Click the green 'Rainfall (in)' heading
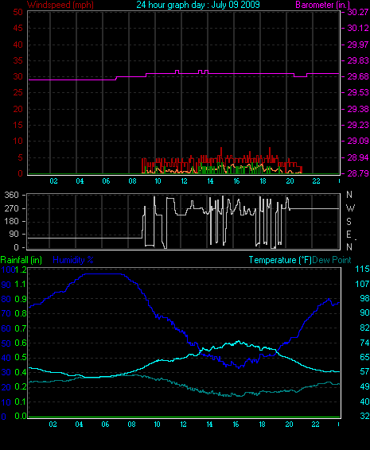The height and width of the screenshot is (450, 370). 21,260
